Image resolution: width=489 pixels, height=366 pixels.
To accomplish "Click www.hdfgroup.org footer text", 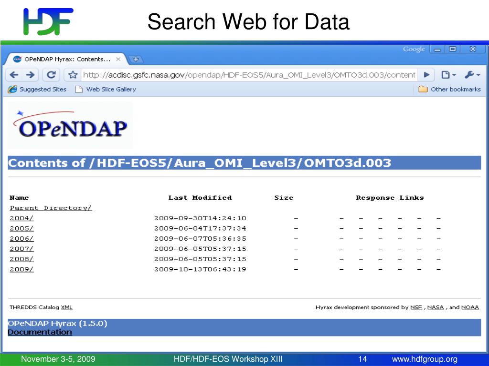I will pyautogui.click(x=425, y=359).
